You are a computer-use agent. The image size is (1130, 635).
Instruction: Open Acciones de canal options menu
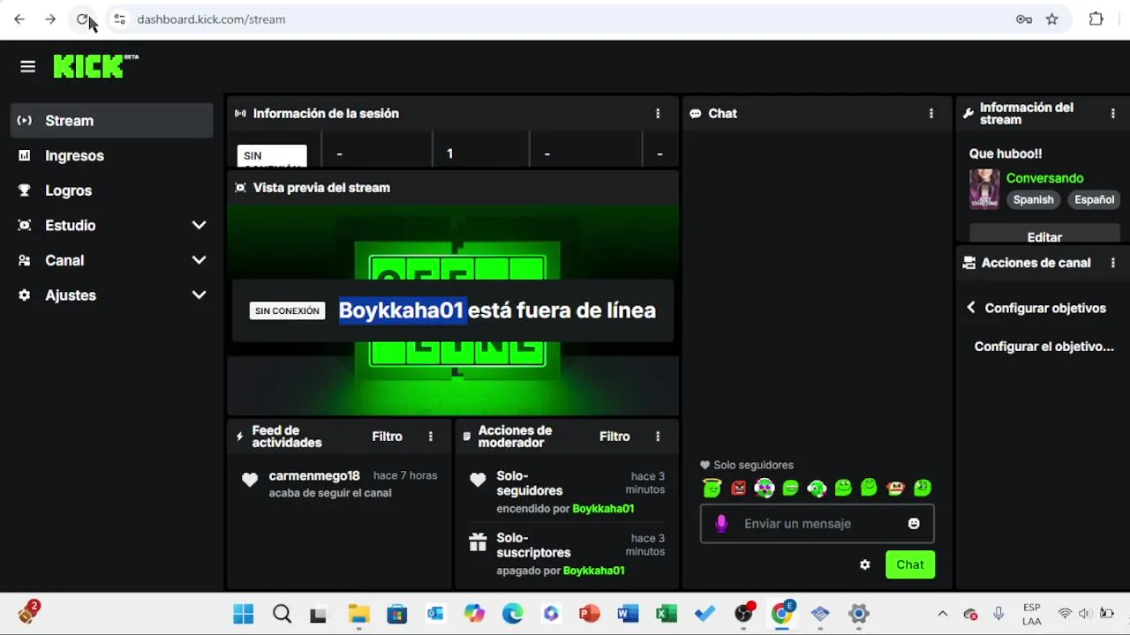pyautogui.click(x=1112, y=263)
